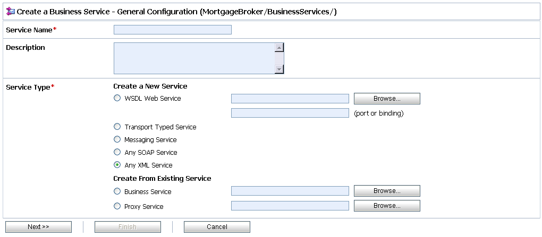Select Any XML Service radio button
This screenshot has height=237, width=542.
pos(117,165)
